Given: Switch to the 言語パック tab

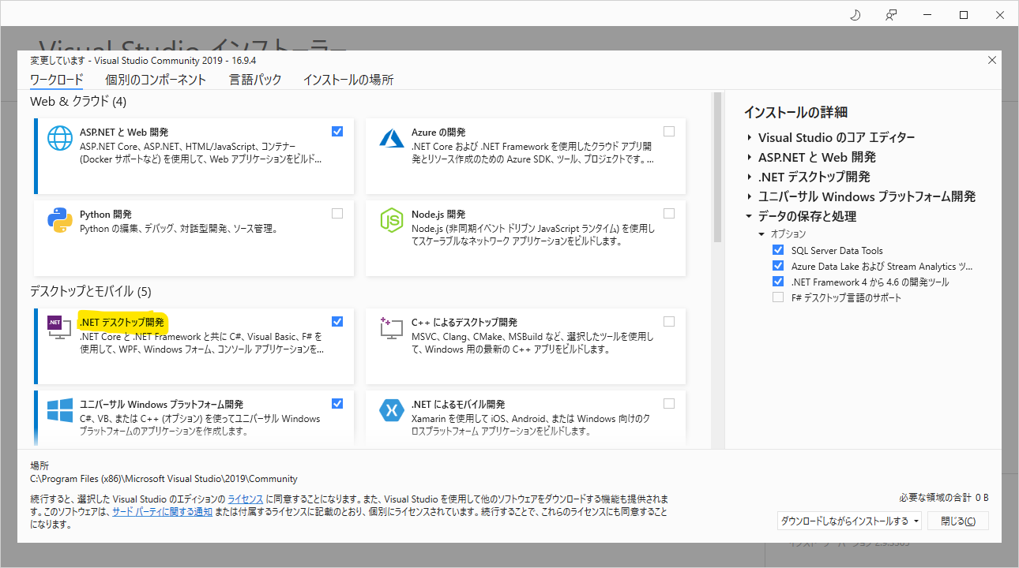Looking at the screenshot, I should (255, 80).
